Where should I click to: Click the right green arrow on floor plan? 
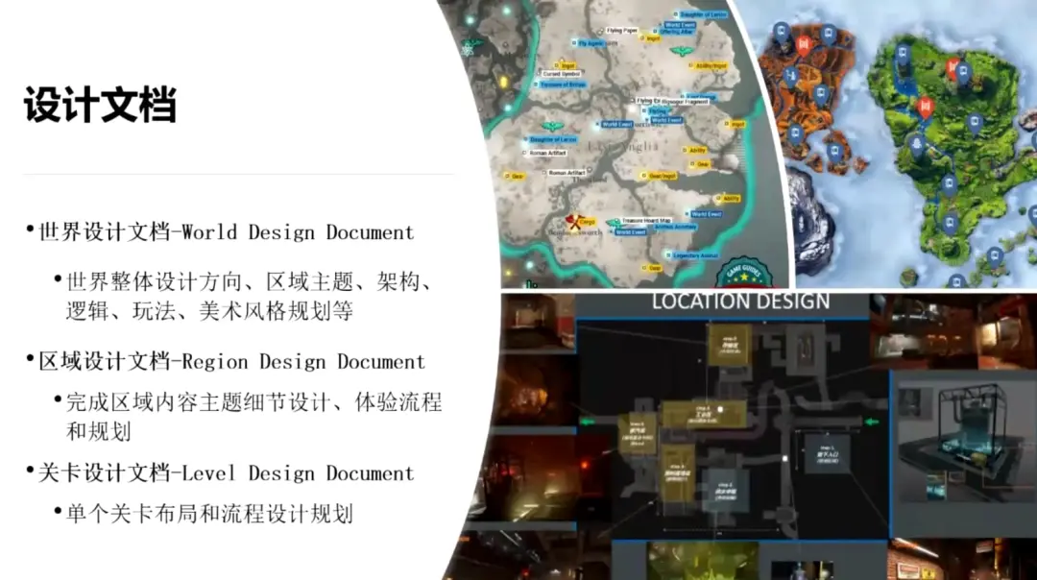[871, 420]
